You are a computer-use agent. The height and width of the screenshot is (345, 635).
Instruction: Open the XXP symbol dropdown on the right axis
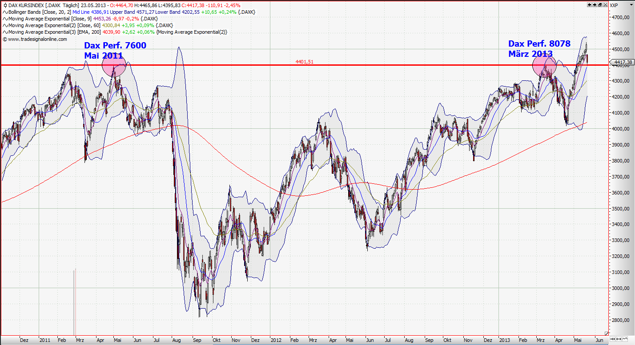(631, 4)
